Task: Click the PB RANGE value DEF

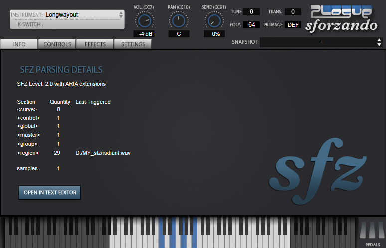Action: (293, 25)
